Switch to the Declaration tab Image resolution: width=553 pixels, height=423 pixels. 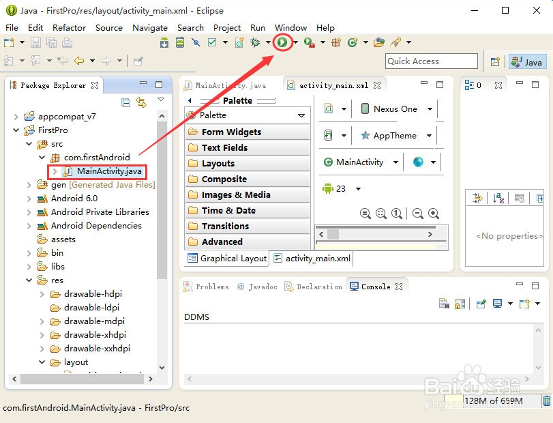[314, 287]
